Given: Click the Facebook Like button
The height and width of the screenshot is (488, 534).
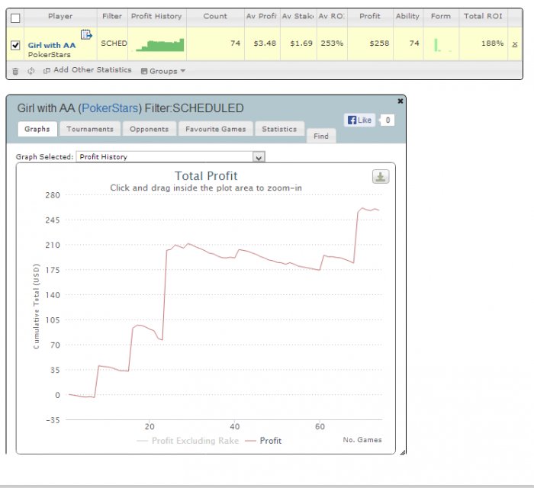Looking at the screenshot, I should (359, 120).
